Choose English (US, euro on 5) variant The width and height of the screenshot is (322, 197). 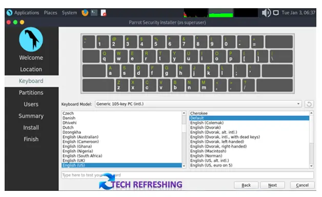249,165
